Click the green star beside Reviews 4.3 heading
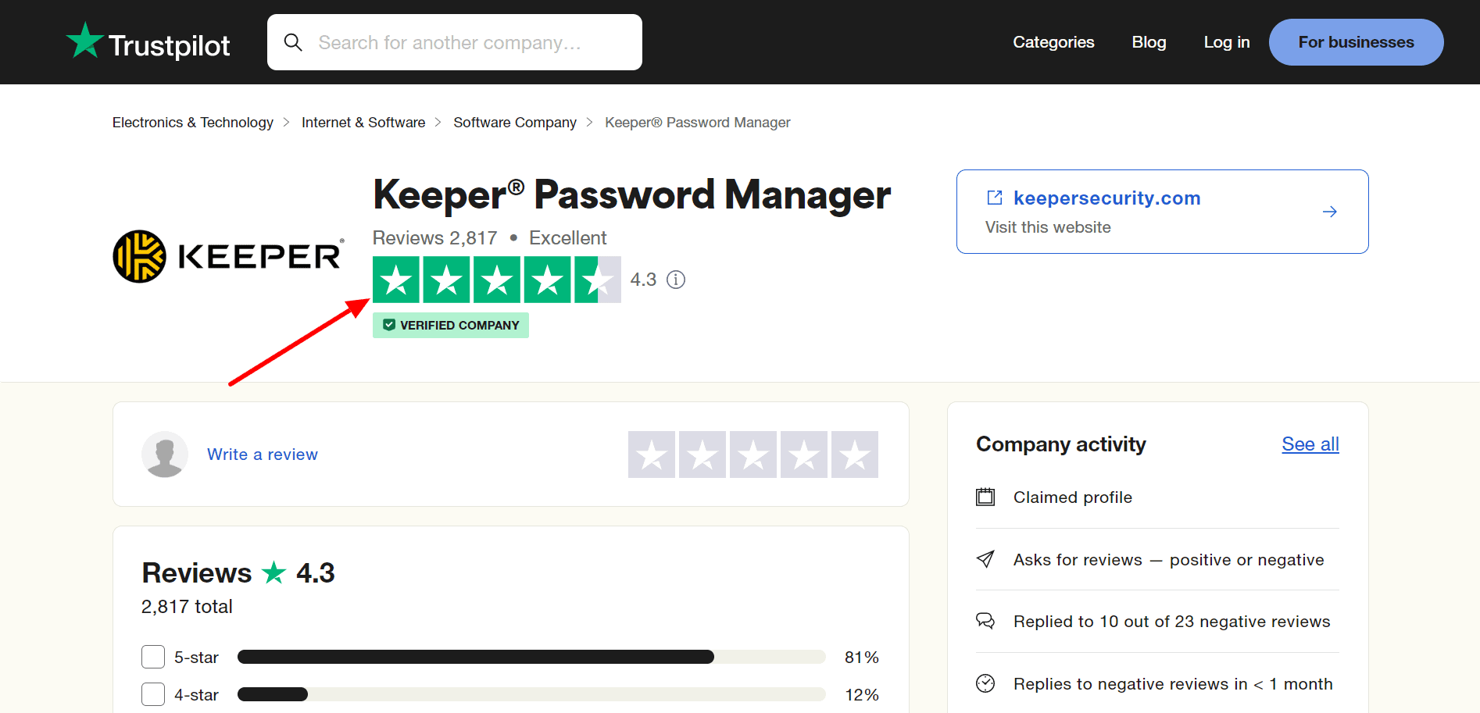 (x=274, y=572)
